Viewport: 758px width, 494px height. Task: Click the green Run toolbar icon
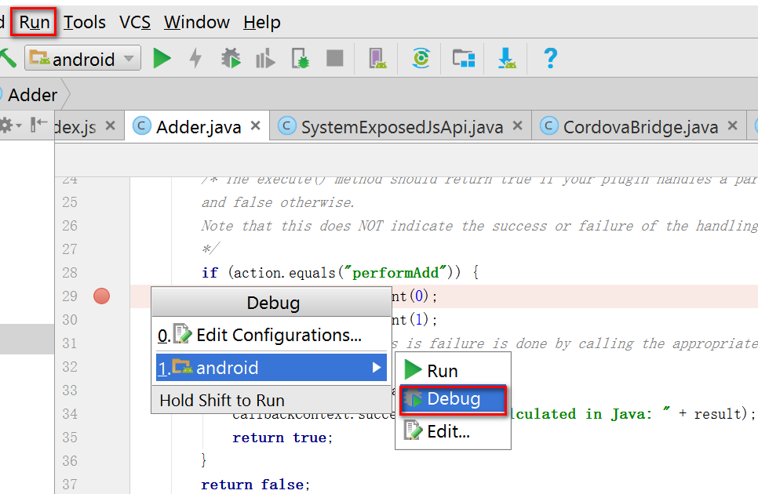162,59
